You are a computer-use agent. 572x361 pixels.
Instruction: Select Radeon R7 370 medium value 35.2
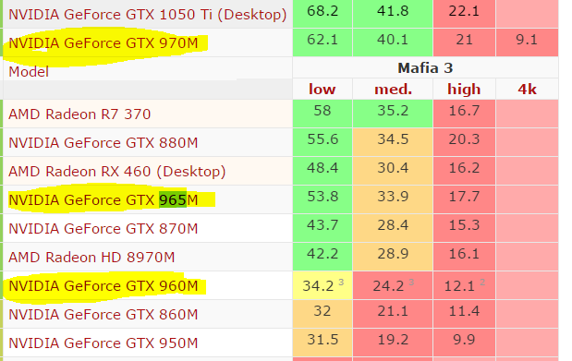pos(393,111)
